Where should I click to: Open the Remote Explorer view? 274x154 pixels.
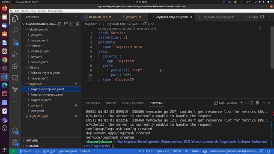[x=15, y=78]
